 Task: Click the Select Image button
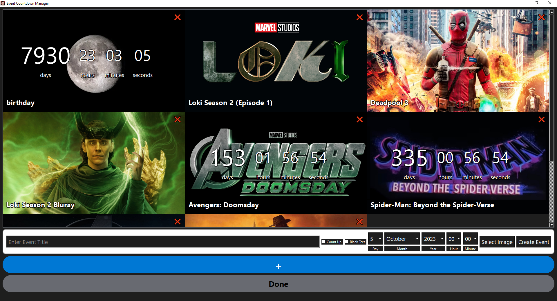(497, 242)
